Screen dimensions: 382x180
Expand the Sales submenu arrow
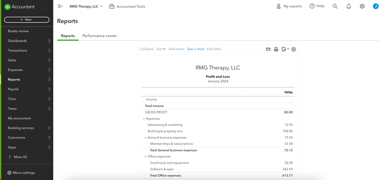pyautogui.click(x=49, y=60)
